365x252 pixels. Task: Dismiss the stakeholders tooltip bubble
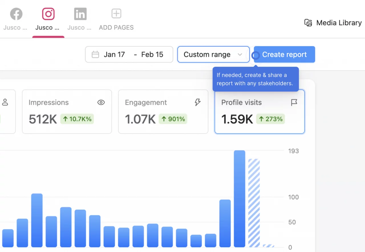(256, 79)
